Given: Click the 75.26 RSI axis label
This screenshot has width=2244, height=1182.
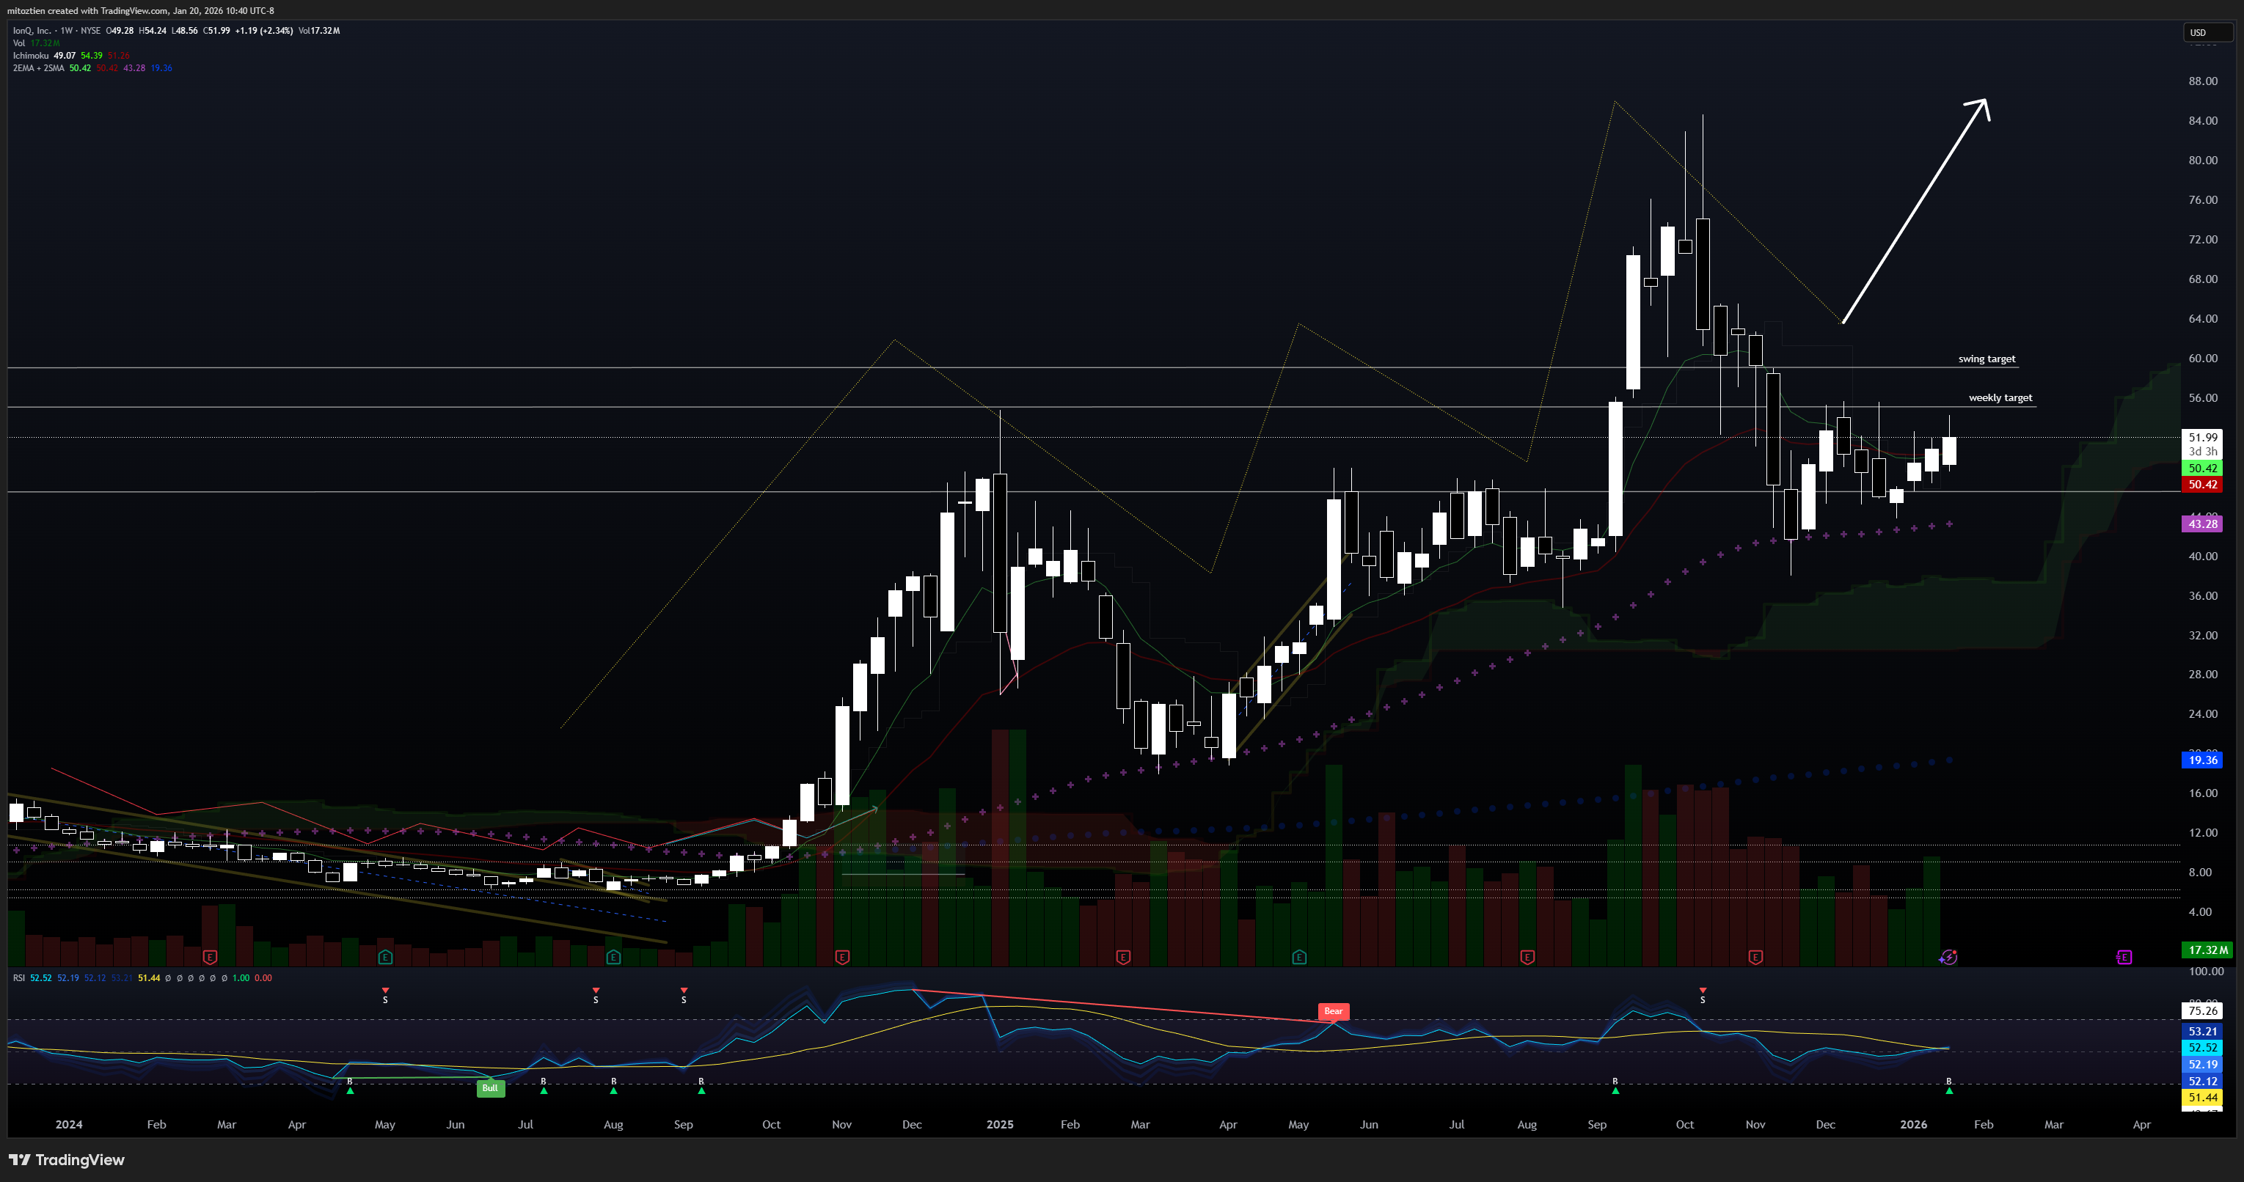Looking at the screenshot, I should click(x=2202, y=1011).
